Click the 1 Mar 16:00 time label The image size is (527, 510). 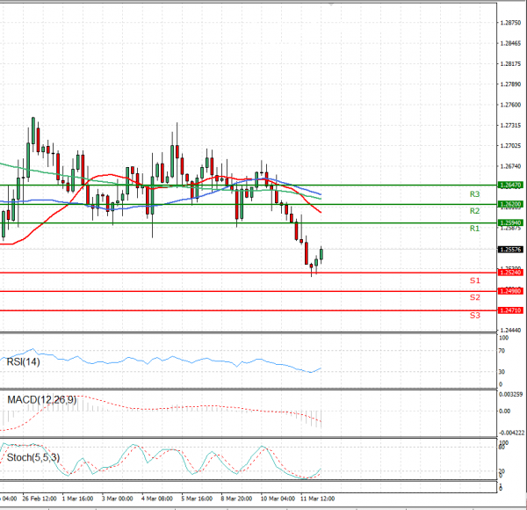tap(77, 499)
